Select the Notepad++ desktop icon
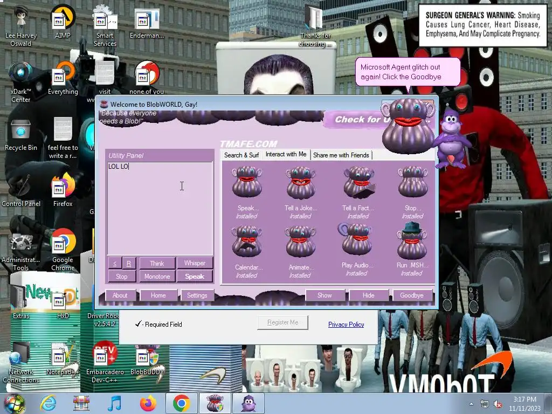The image size is (552, 414). (63, 359)
